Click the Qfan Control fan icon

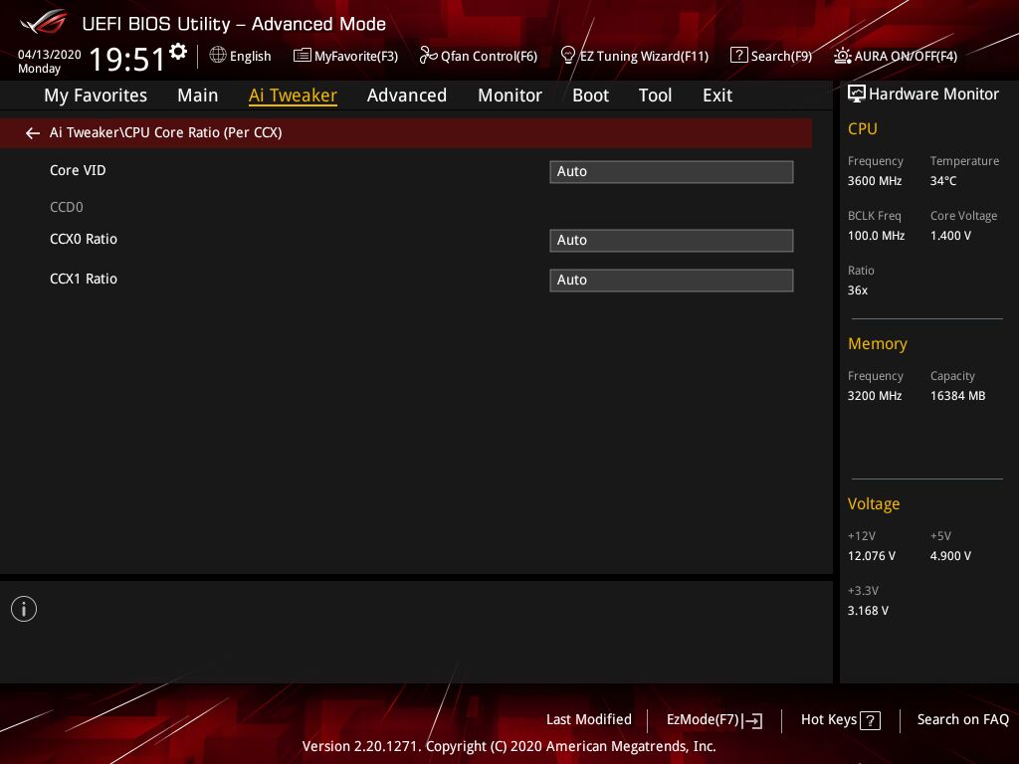[428, 56]
